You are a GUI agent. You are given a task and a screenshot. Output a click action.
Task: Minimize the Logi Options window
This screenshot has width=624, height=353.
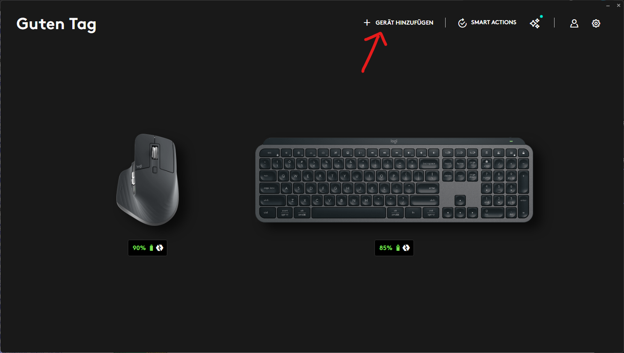tap(608, 5)
